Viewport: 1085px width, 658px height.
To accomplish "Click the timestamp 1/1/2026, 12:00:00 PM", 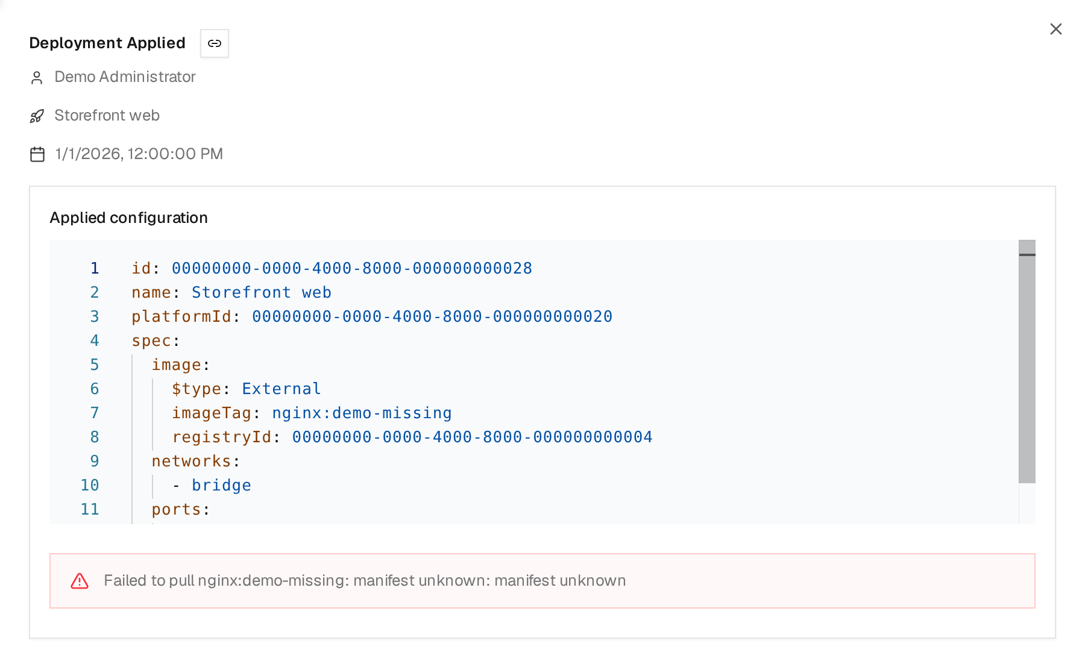I will click(x=139, y=154).
